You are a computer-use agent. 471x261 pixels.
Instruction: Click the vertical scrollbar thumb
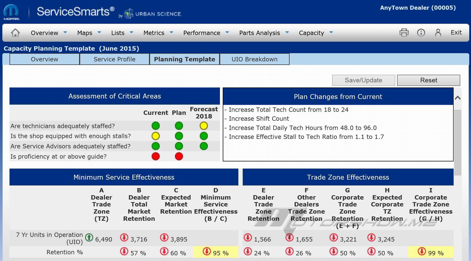(458, 142)
